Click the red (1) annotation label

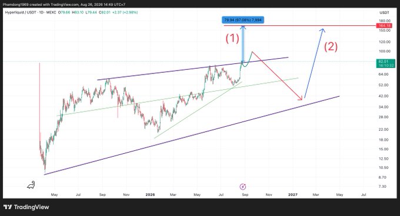tap(232, 38)
